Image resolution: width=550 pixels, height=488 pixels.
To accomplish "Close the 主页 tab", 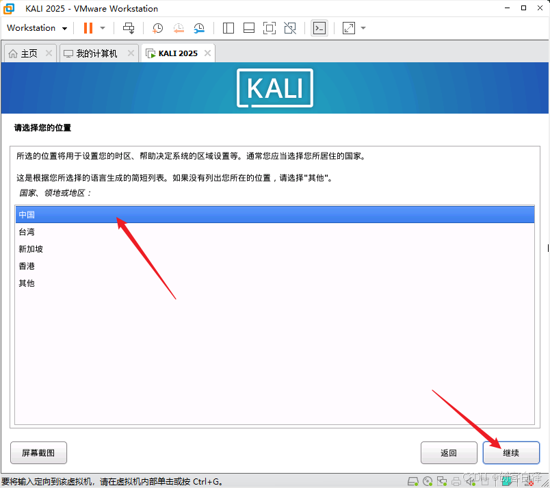I will click(x=49, y=53).
